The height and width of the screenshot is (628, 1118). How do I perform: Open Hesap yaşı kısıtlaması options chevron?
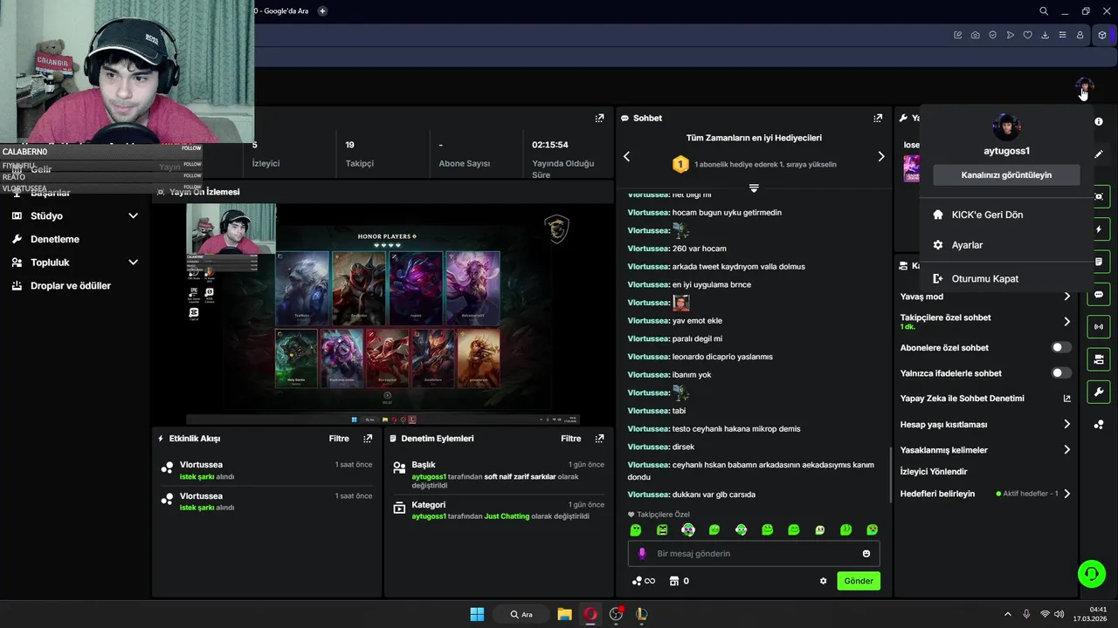pos(1066,425)
